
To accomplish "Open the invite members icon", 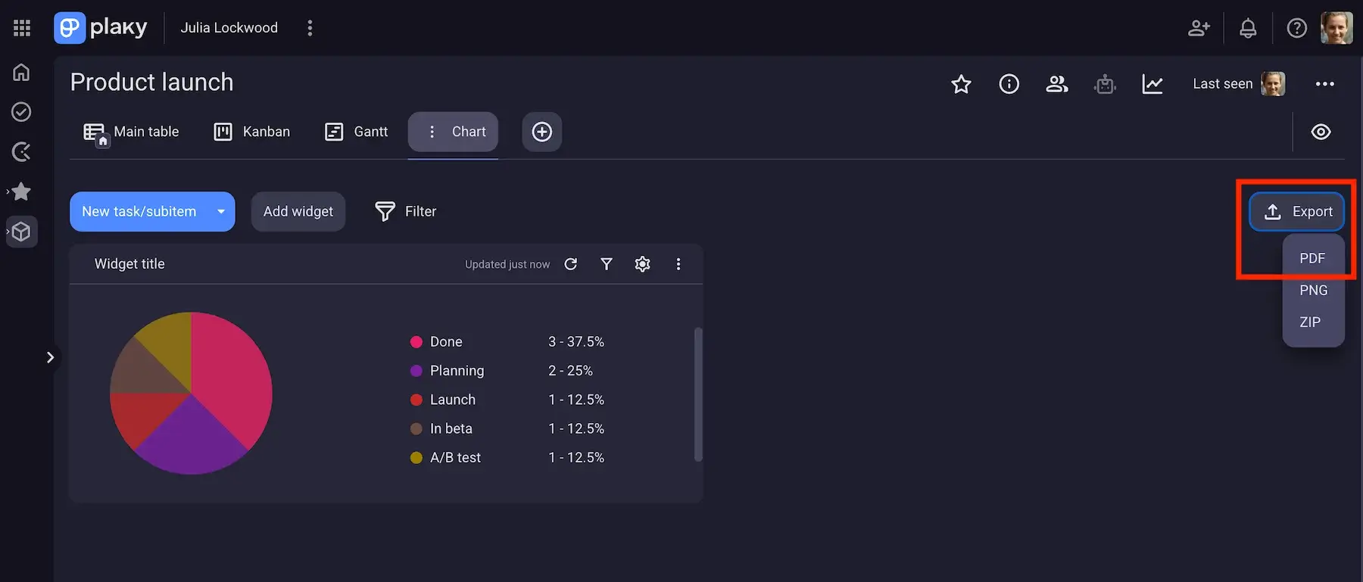I will click(x=1199, y=28).
